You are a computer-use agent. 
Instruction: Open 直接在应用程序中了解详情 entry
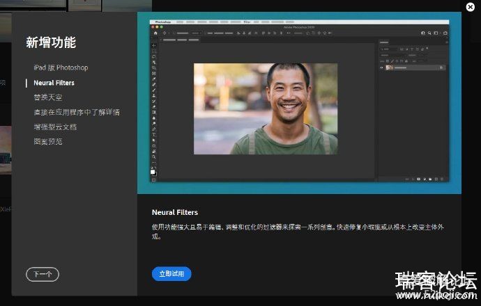(77, 112)
